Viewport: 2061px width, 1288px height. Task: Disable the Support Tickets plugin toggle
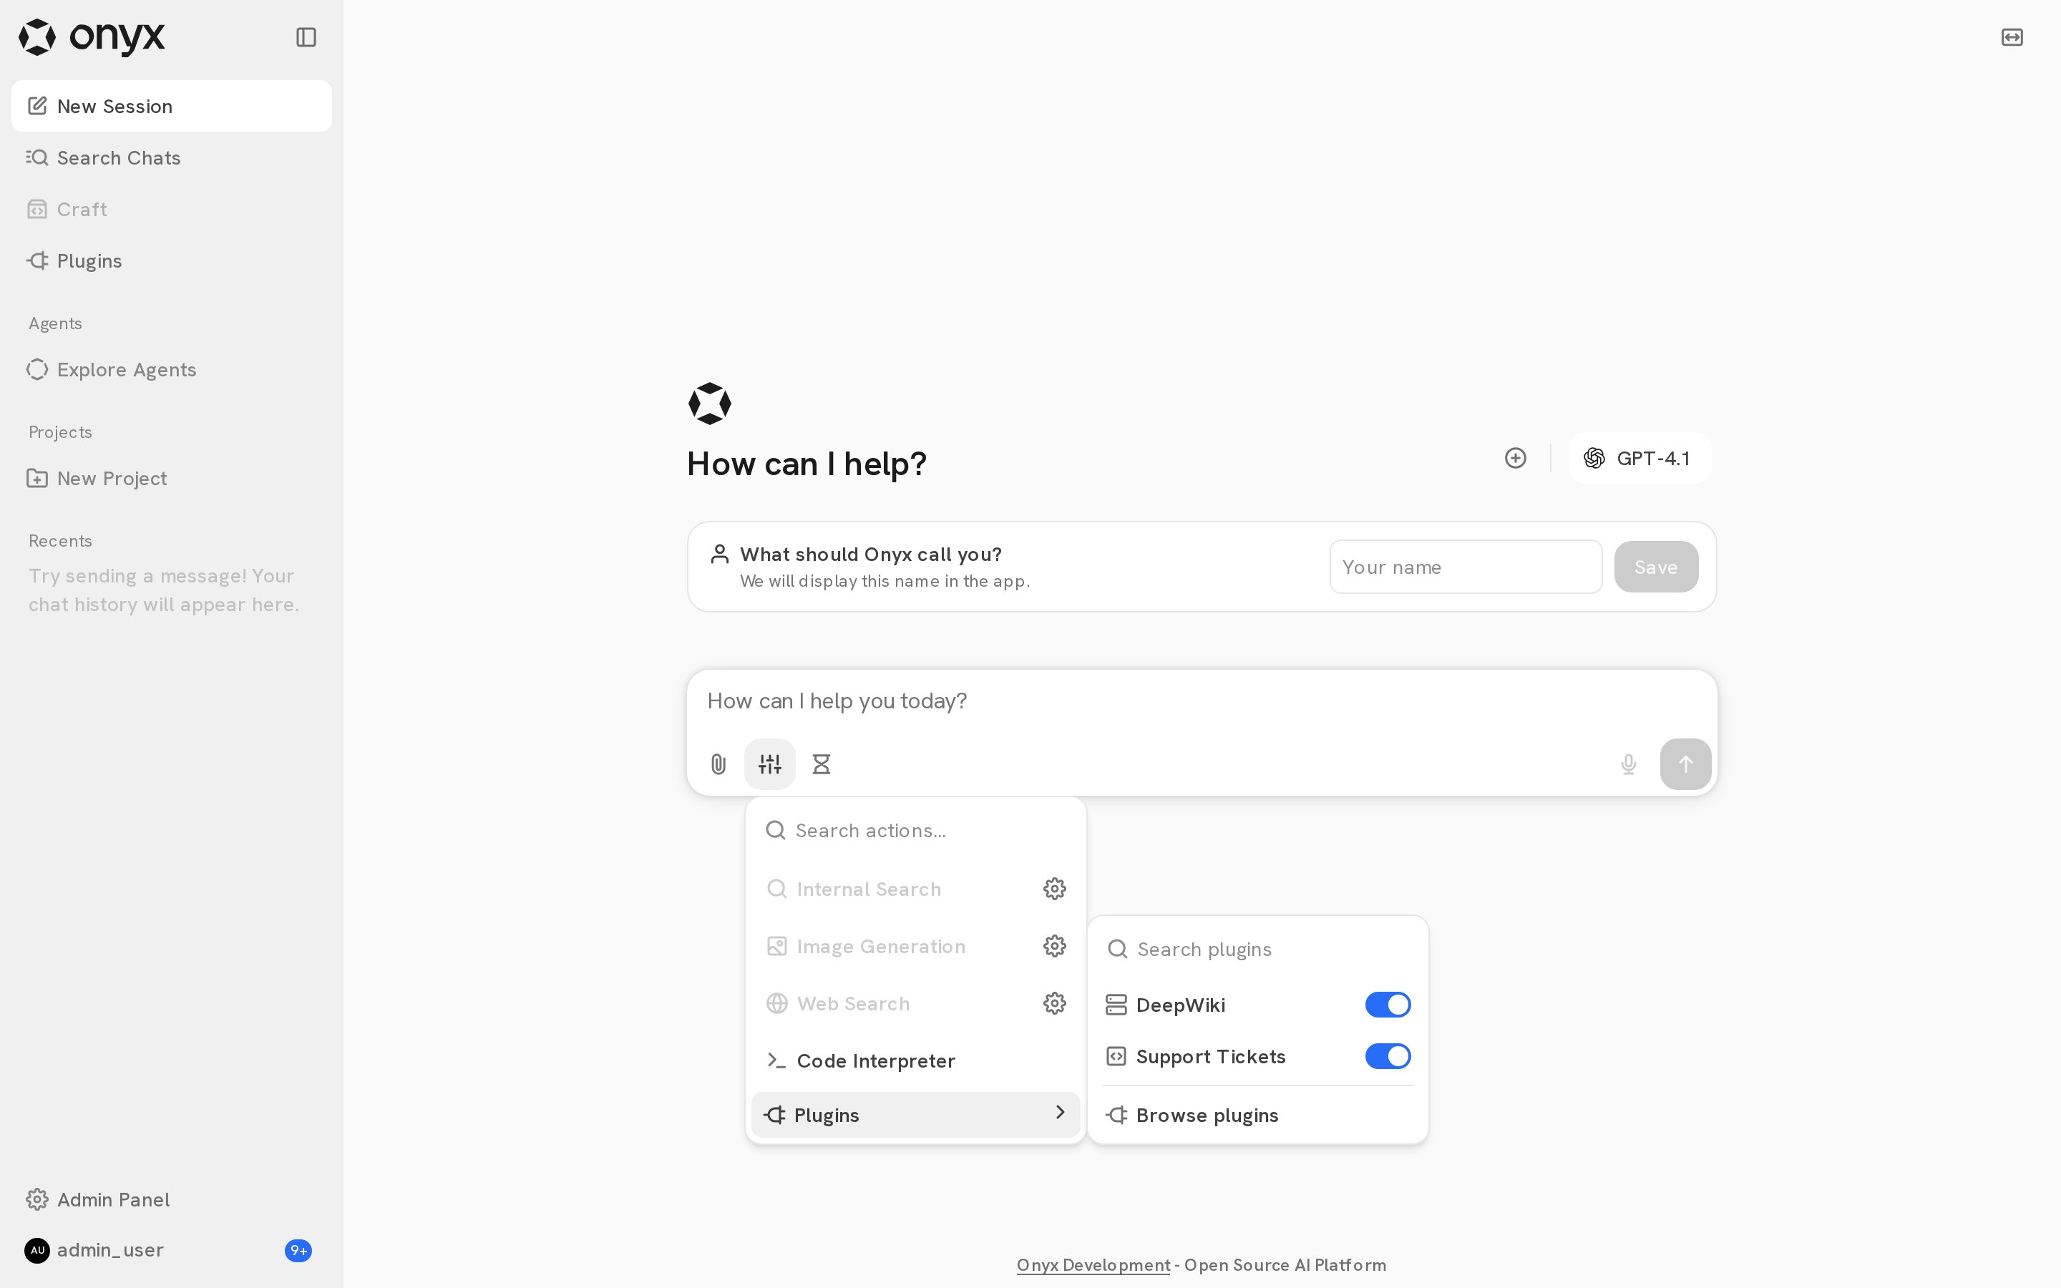pos(1388,1056)
